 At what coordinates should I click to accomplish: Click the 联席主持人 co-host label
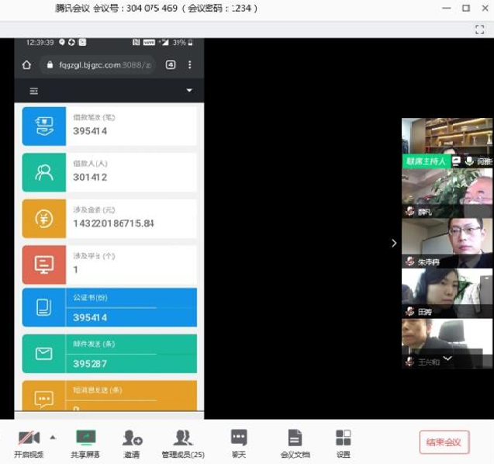coord(426,161)
